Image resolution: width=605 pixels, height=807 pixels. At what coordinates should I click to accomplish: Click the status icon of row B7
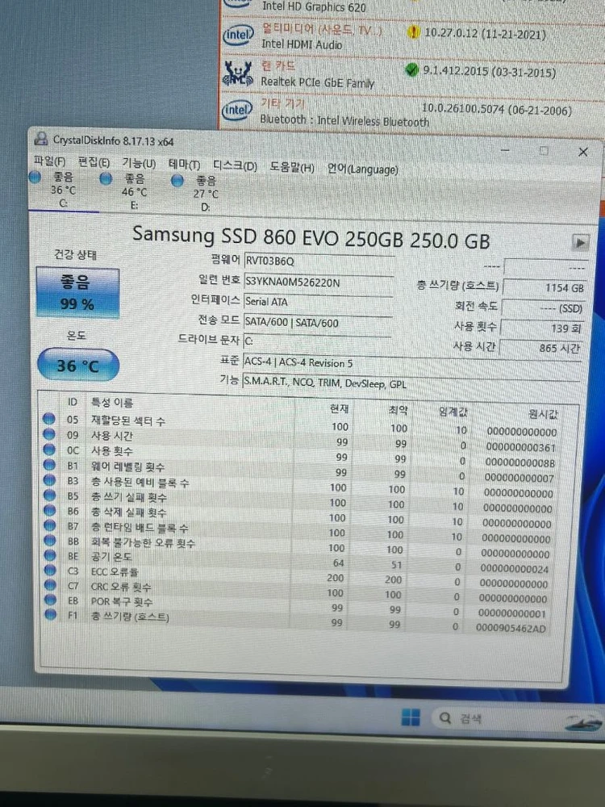point(49,525)
